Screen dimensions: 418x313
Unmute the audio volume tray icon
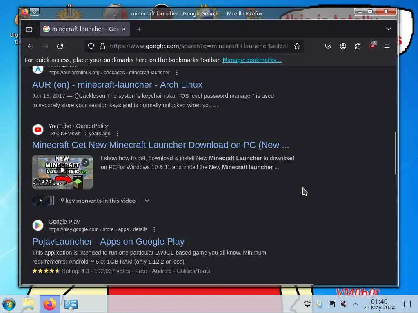point(344,304)
